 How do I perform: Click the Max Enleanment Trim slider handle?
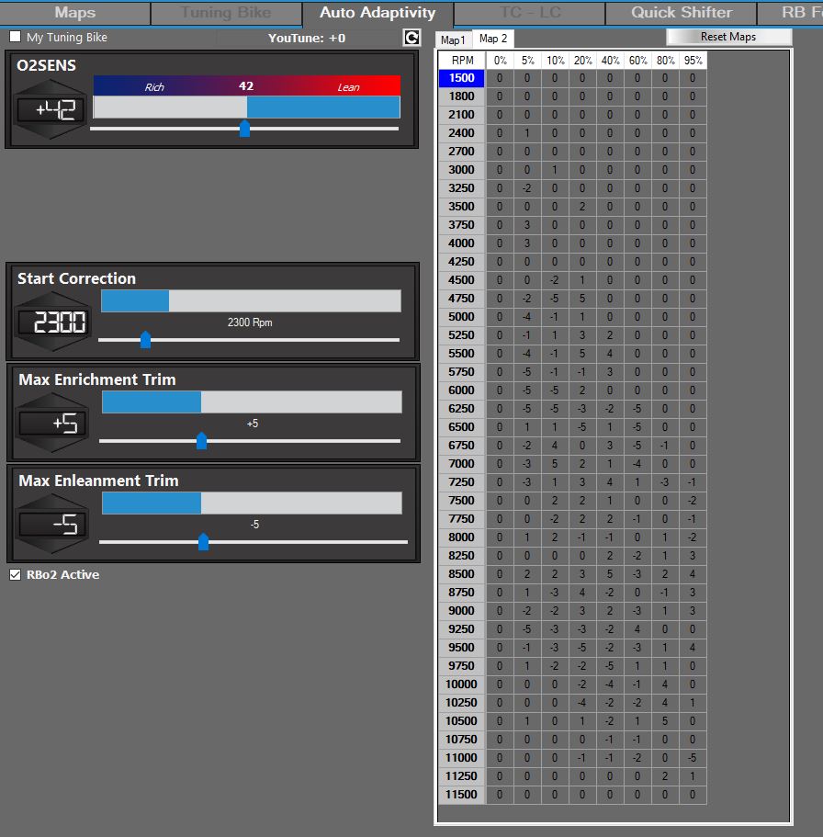click(x=203, y=542)
